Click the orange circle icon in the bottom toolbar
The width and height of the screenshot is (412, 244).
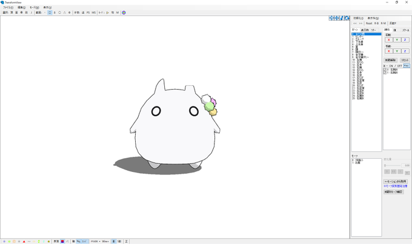[14, 242]
